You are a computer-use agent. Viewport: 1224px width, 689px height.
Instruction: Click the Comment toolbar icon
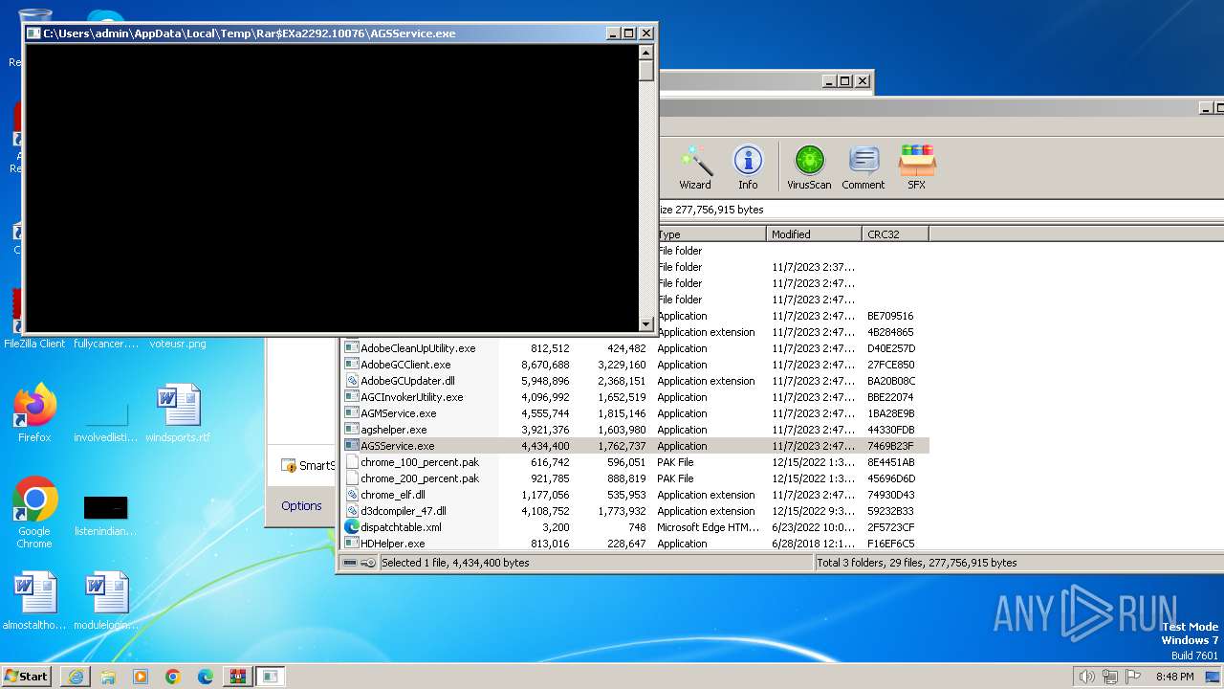coord(863,167)
